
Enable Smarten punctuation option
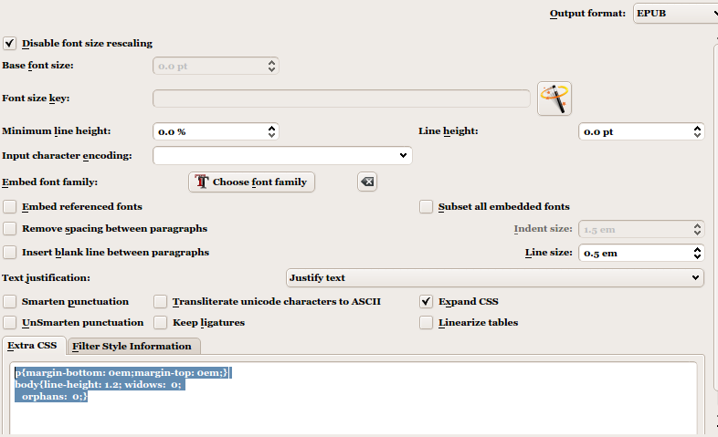click(10, 301)
